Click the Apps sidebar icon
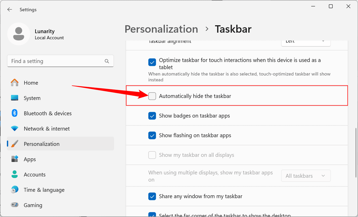The image size is (358, 217). tap(15, 159)
